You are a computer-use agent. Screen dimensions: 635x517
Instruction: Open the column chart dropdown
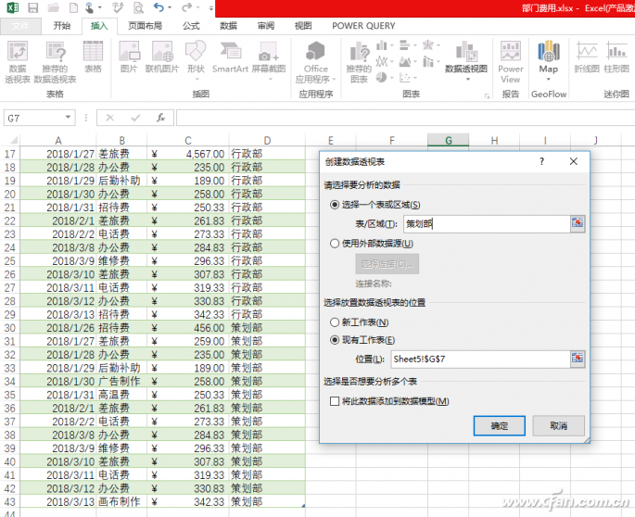(x=391, y=45)
